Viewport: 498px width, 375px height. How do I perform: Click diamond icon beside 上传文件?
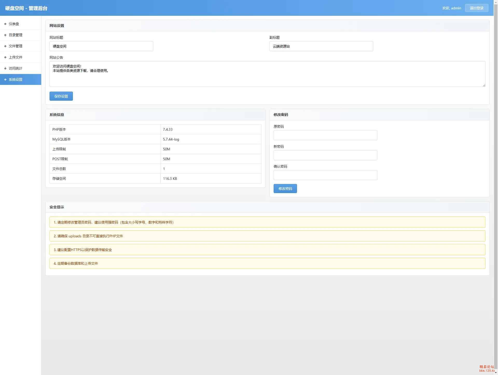[5, 57]
